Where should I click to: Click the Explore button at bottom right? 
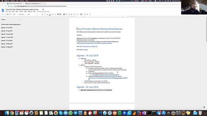[x=204, y=107]
